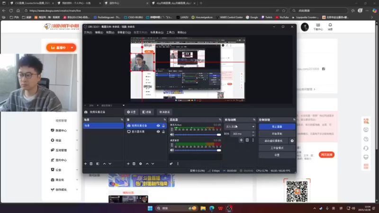Viewport: 379px width, 213px height.
Task: Mute the Mic/Aux channel speaker icon
Action: pos(172,134)
